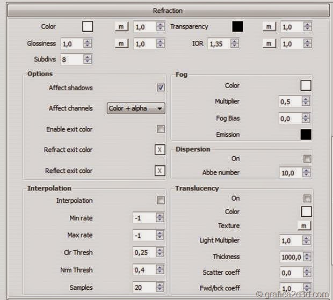Enable the exit color checkbox
333x300 pixels.
click(161, 129)
